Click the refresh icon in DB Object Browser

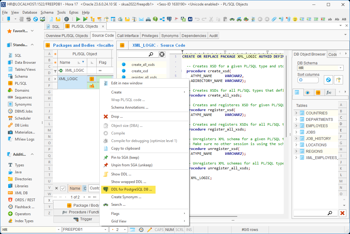(x=328, y=80)
